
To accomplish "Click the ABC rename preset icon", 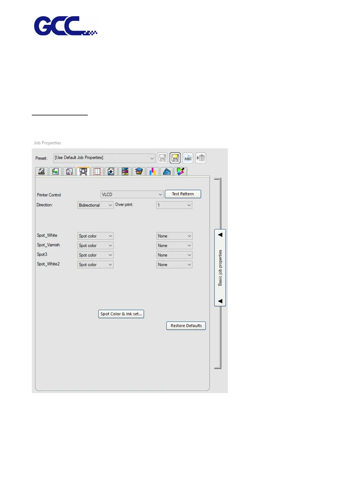I will pyautogui.click(x=188, y=158).
